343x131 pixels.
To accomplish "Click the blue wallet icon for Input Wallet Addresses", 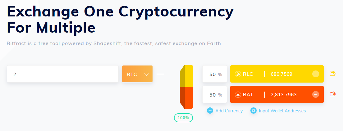I will coord(254,111).
